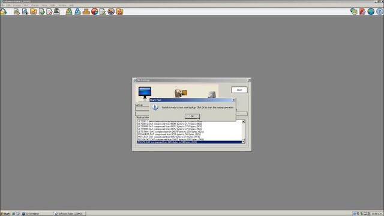Open the Utility menu
Screen dimensions: 384x216
(53, 5)
